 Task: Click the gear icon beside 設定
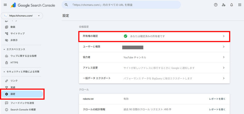6,94
